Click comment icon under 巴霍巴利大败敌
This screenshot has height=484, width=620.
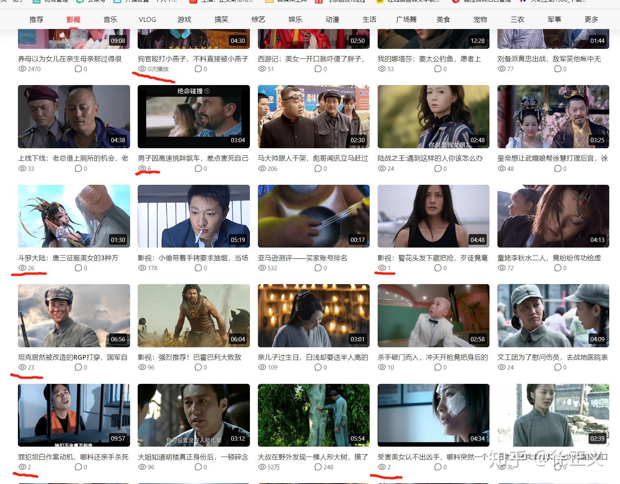(198, 367)
